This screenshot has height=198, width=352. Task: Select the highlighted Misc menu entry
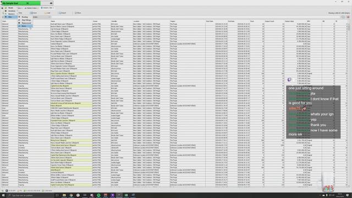[x=10, y=17]
